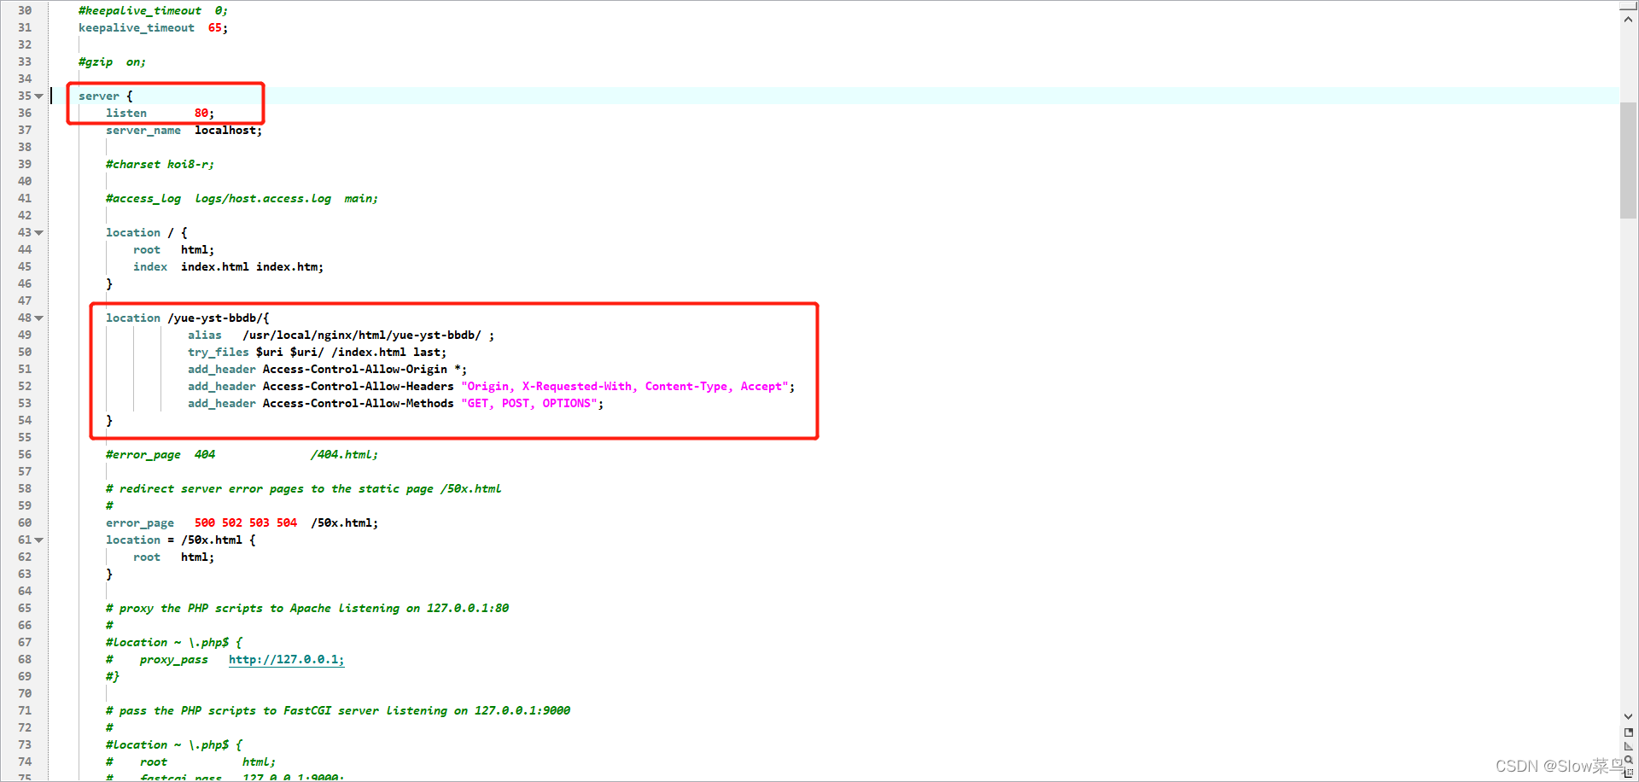Click the closing brace on line 54
Viewport: 1639px width, 782px height.
tap(109, 421)
